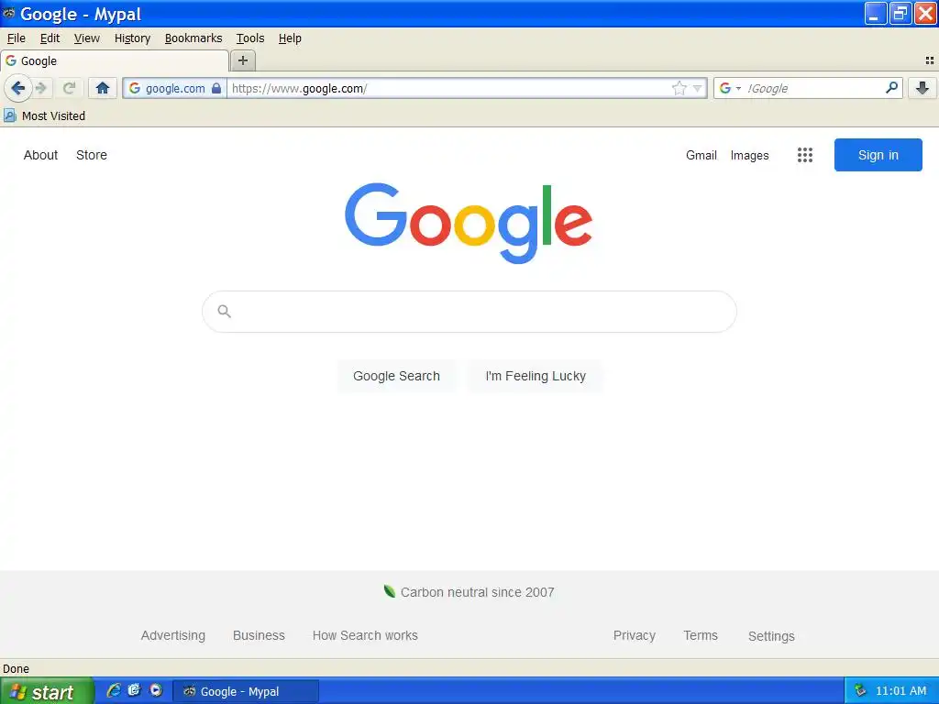Screen dimensions: 939x704
Task: Open a new tab with plus button
Action: pyautogui.click(x=242, y=60)
